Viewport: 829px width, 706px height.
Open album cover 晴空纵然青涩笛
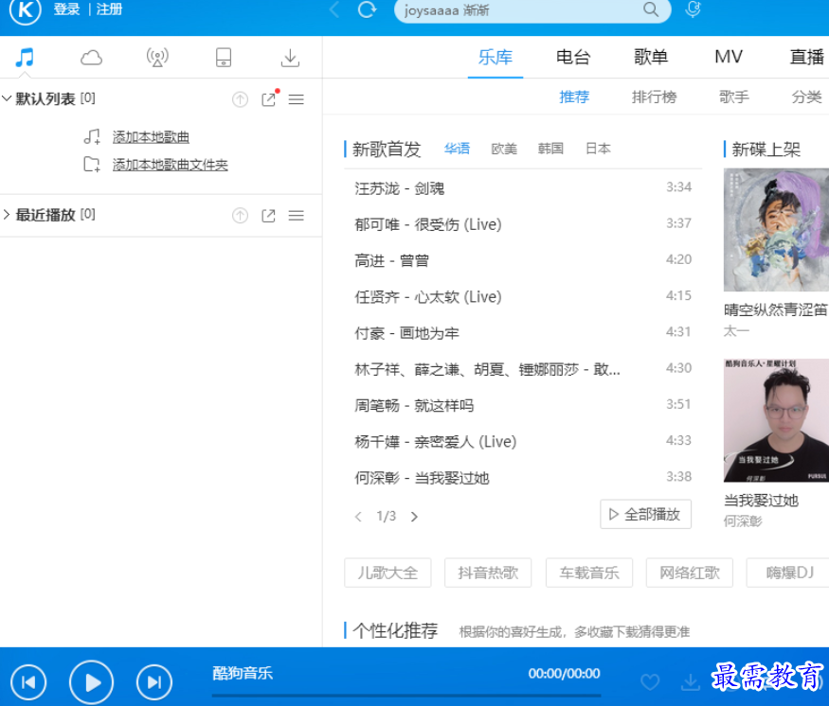pos(776,230)
